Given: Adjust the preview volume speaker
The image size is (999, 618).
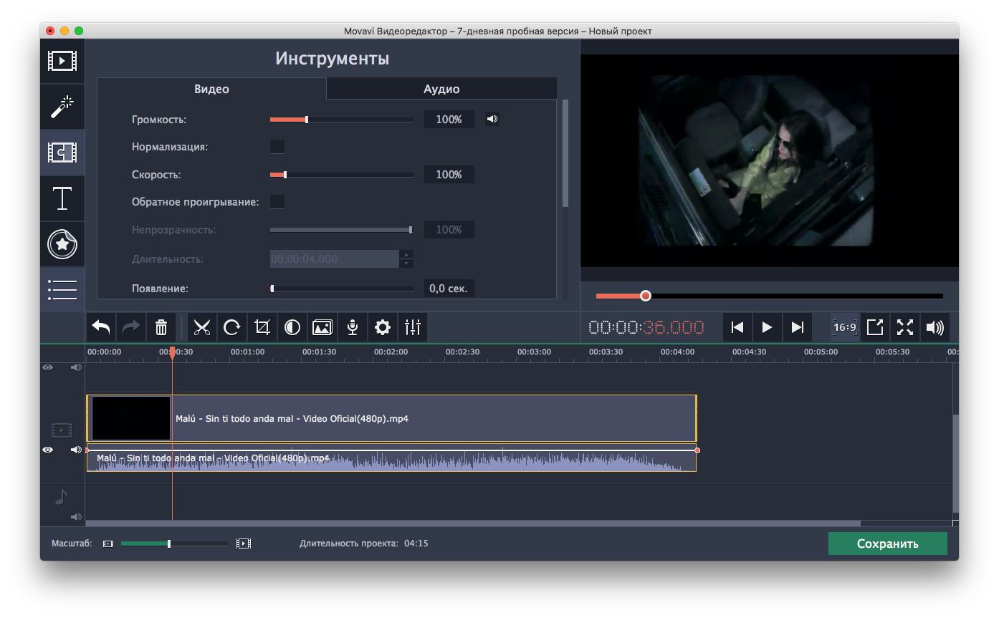Looking at the screenshot, I should point(935,328).
